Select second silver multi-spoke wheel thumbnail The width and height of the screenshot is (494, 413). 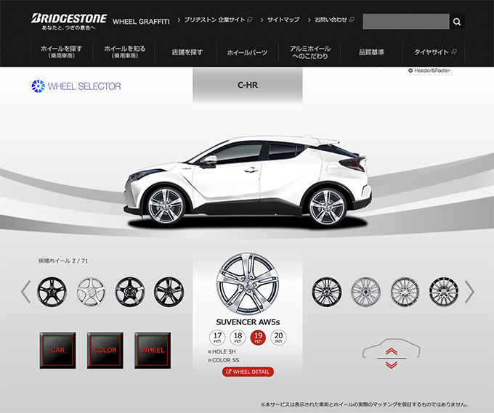pyautogui.click(x=405, y=292)
